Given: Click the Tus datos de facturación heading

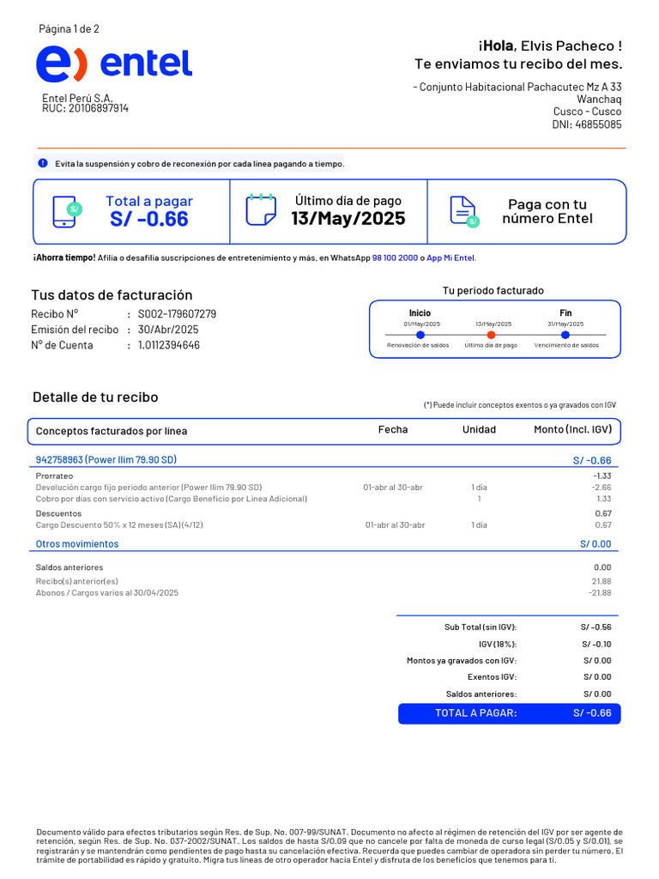Looking at the screenshot, I should 112,295.
